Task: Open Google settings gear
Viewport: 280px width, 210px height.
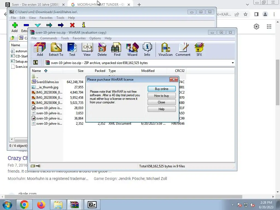Action: [x=256, y=27]
